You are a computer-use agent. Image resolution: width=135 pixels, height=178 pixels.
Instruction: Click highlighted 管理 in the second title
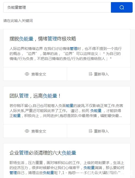pyautogui.click(x=24, y=96)
